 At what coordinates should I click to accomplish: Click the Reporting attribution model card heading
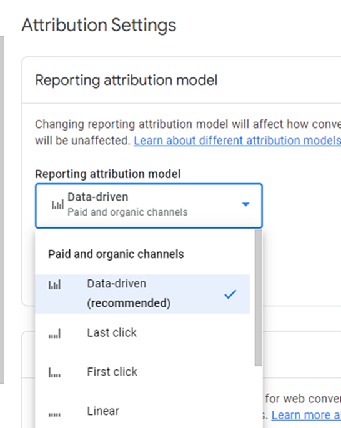pyautogui.click(x=126, y=80)
